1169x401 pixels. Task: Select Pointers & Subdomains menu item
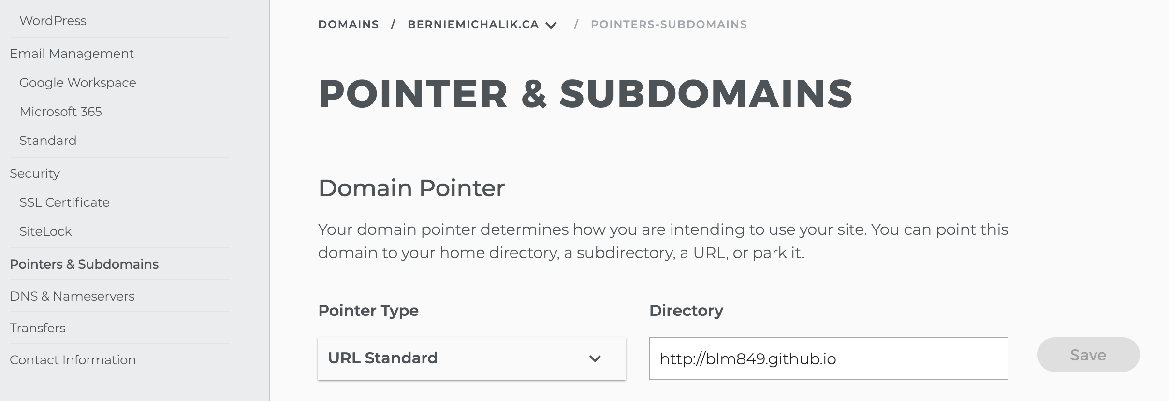(84, 264)
